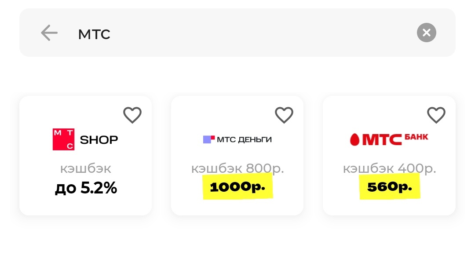Click 'кэшбэк 400р.' old price text

coord(390,168)
